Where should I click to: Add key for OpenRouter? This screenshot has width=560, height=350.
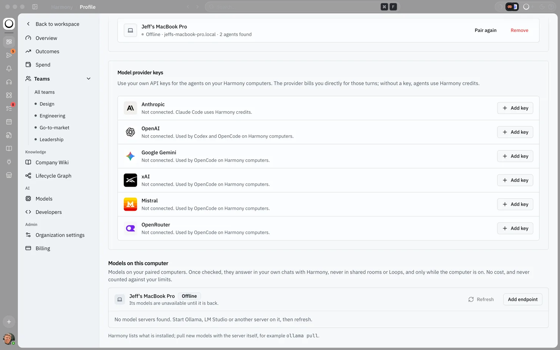coord(515,229)
